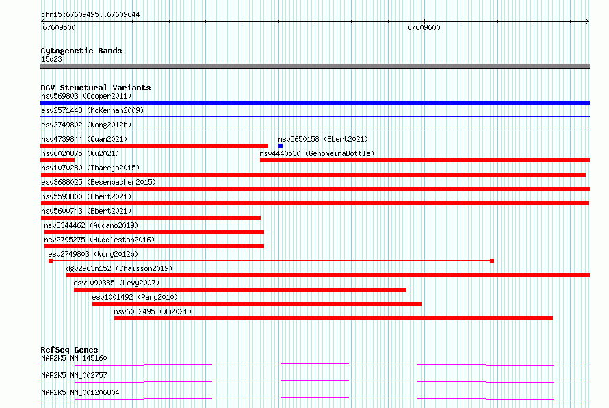Click the nsv4440530 (GenomeinaBottle) label
609x408 pixels.
coord(317,153)
